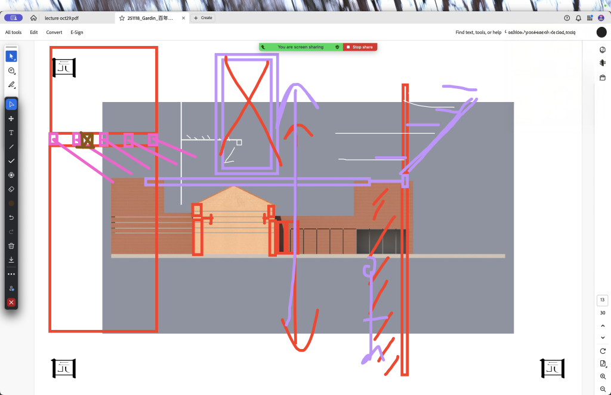The height and width of the screenshot is (395, 611).
Task: Click the page number 13 field
Action: click(603, 300)
